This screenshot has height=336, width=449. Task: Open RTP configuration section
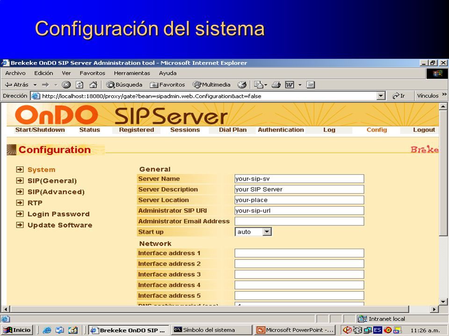point(35,203)
